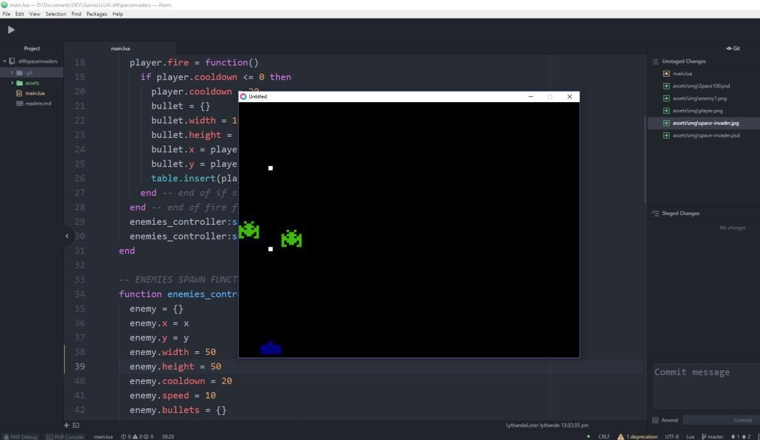The width and height of the screenshot is (760, 440).
Task: Click the left green invader in game
Action: point(249,230)
